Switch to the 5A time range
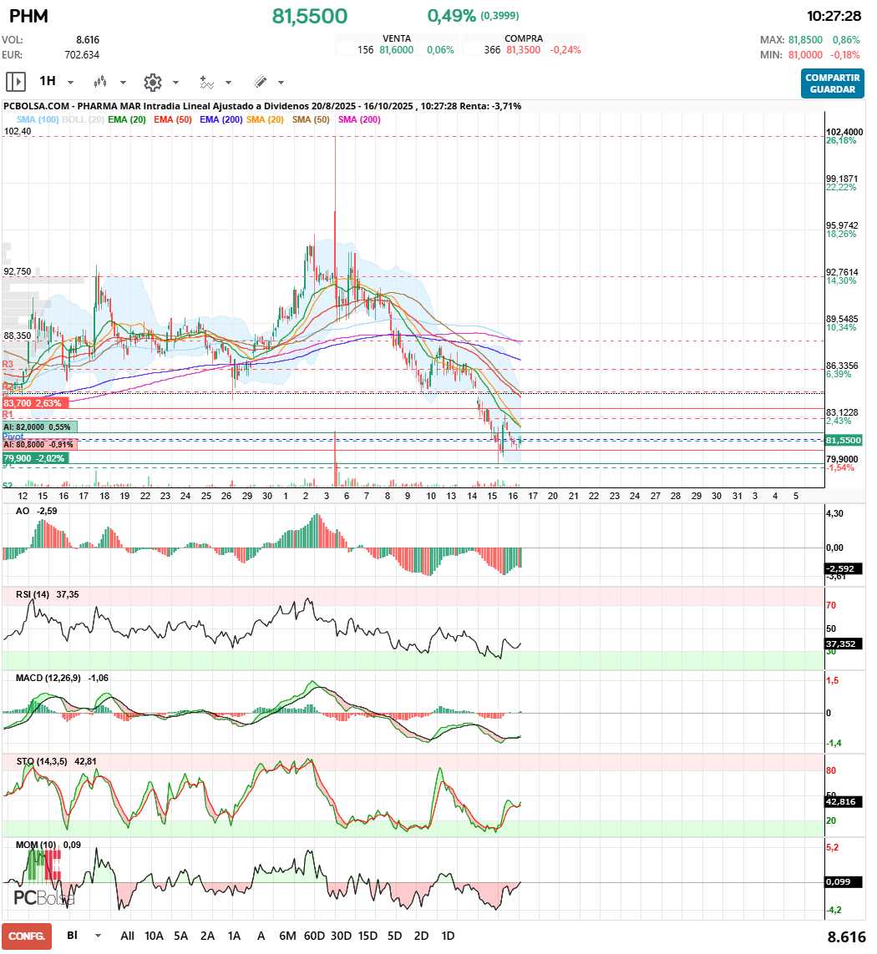This screenshot has height=954, width=877. [181, 936]
